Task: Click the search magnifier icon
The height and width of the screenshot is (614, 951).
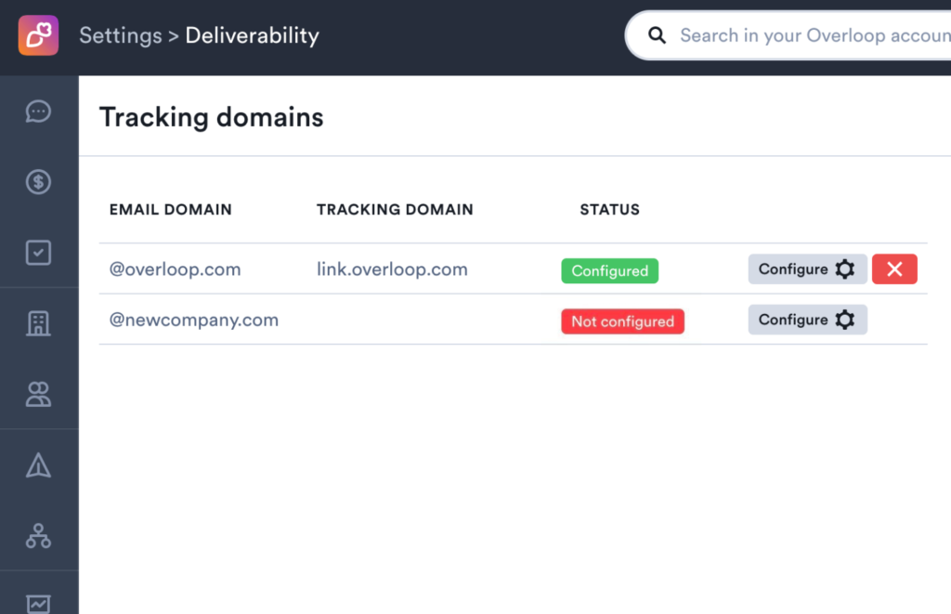Action: [x=657, y=35]
